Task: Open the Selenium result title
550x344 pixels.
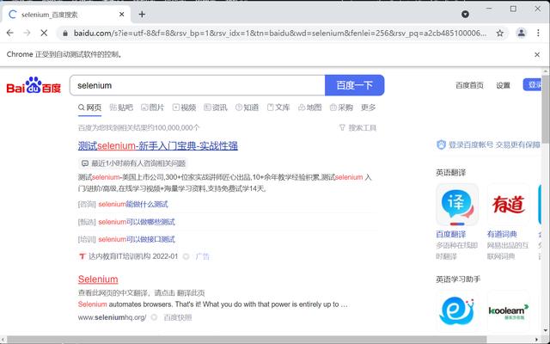Action: 98,279
